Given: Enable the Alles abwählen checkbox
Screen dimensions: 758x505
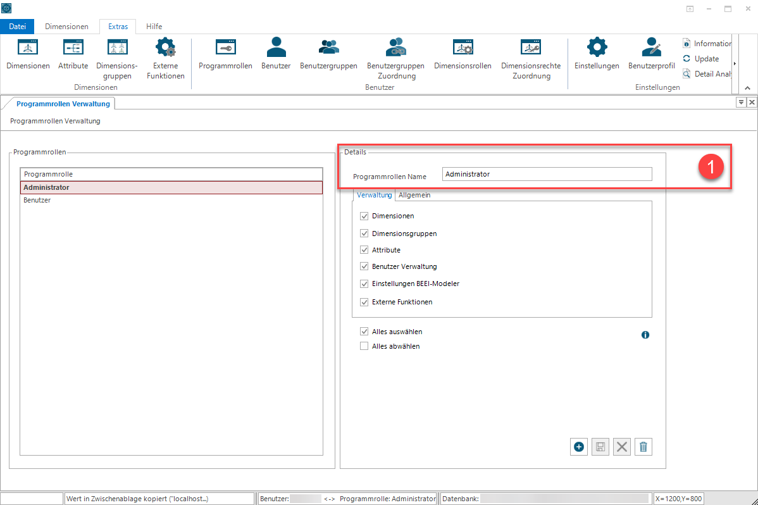Looking at the screenshot, I should pyautogui.click(x=364, y=346).
